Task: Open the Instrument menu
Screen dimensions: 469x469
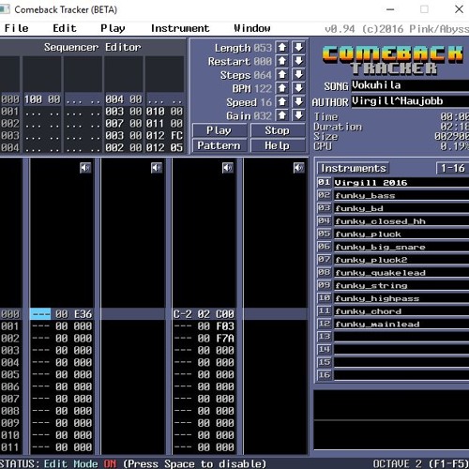Action: point(180,28)
